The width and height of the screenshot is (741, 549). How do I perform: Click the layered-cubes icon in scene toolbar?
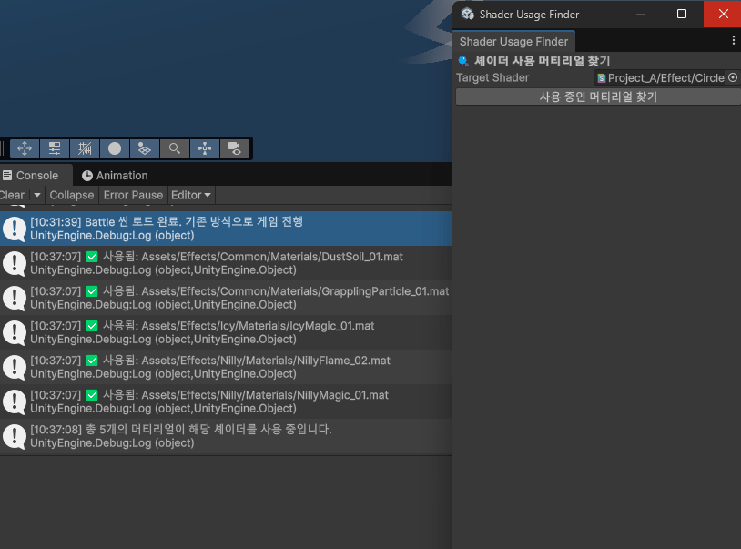click(x=144, y=148)
